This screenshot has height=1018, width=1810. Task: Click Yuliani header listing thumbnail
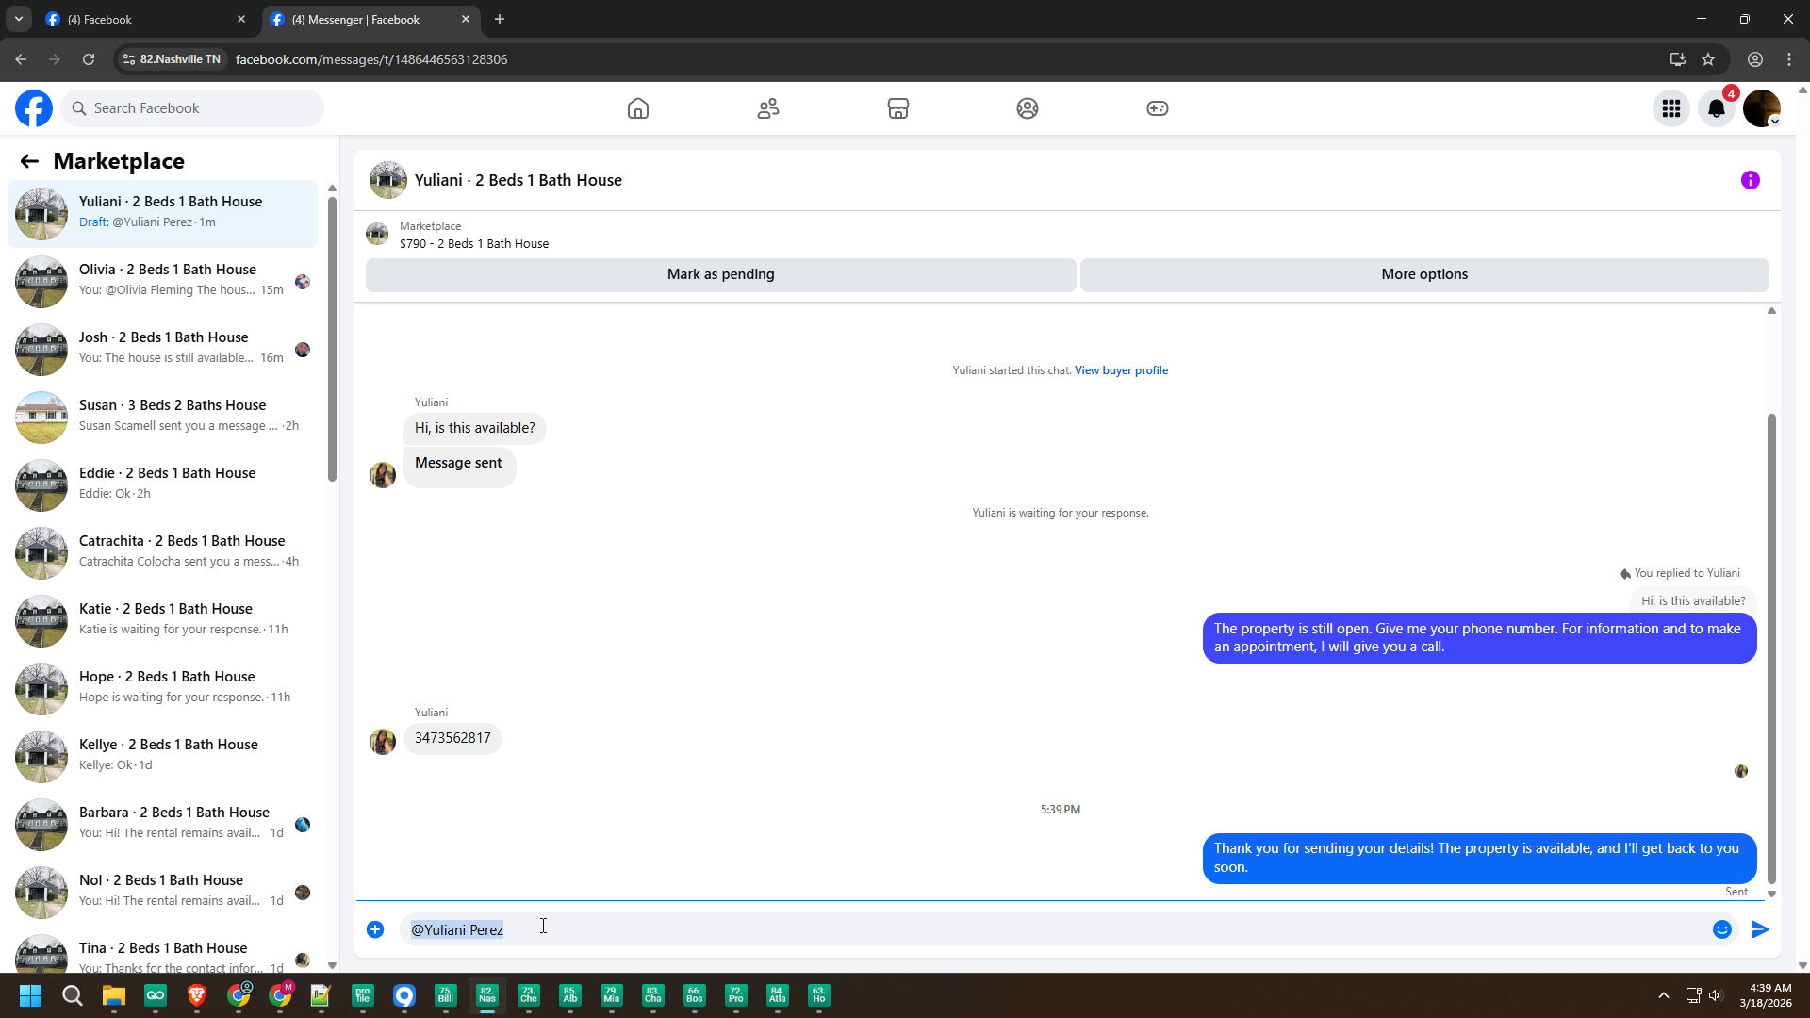(x=388, y=180)
